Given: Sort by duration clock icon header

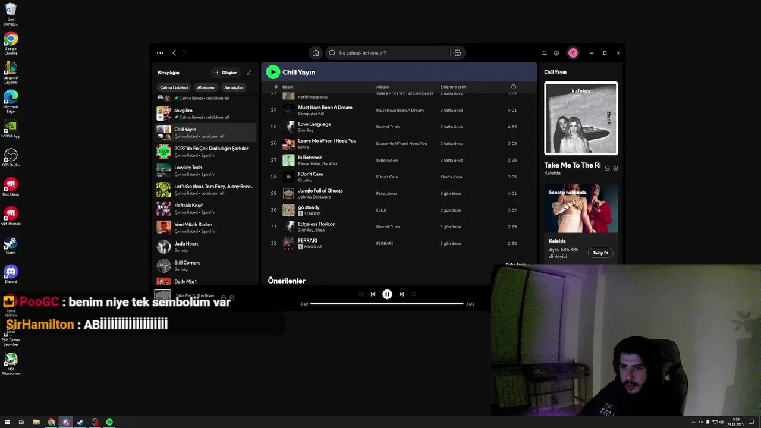Looking at the screenshot, I should pos(514,87).
